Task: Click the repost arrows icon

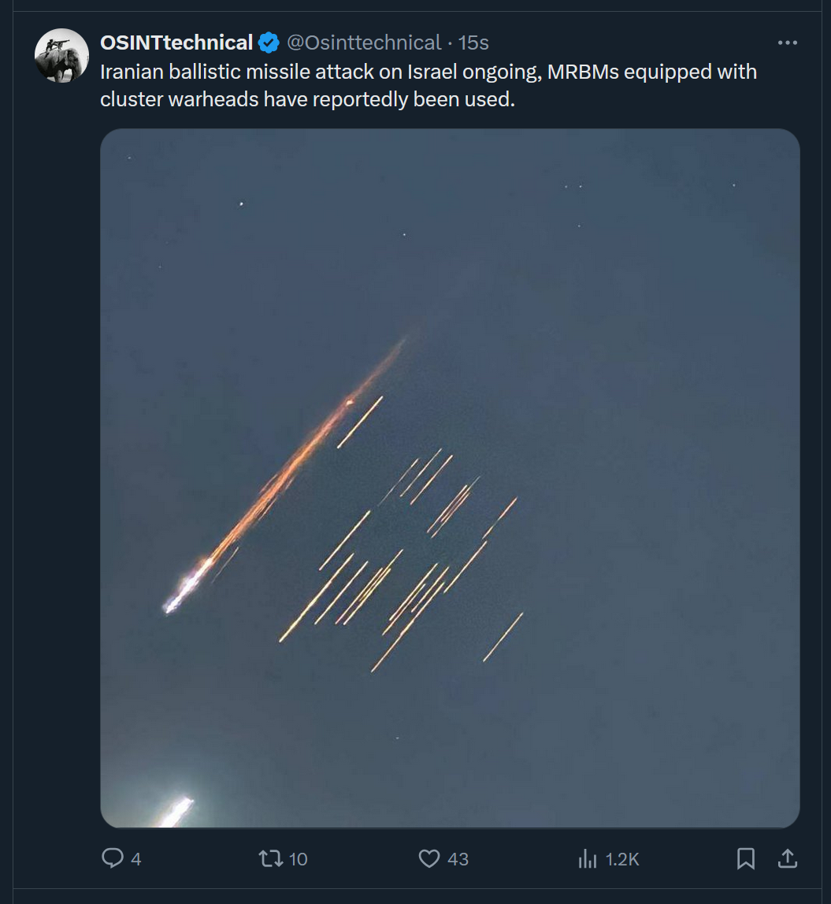Action: click(271, 858)
